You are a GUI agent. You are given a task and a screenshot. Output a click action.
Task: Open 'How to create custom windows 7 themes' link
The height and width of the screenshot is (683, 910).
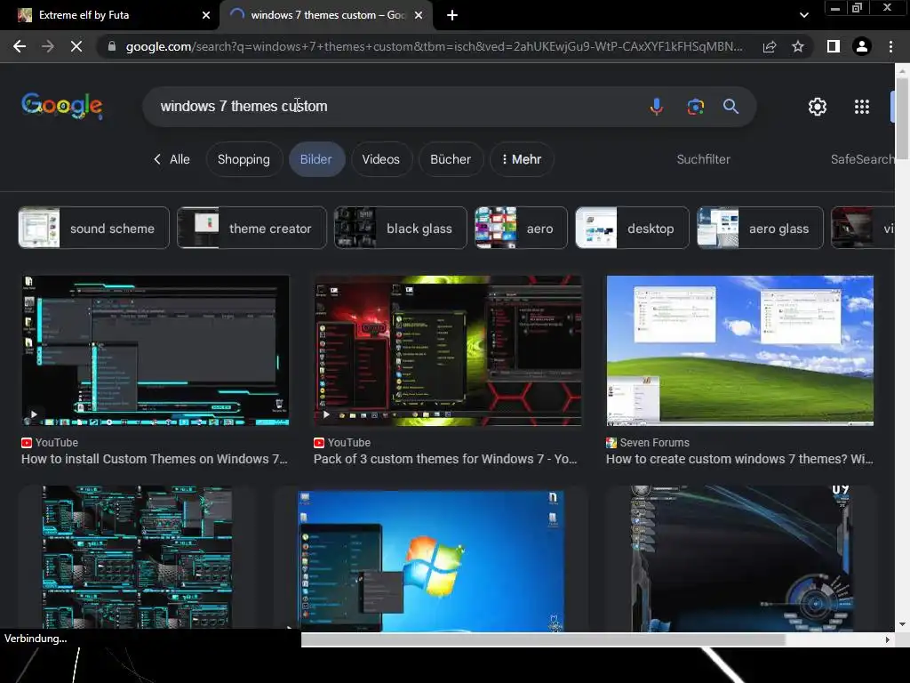coord(739,459)
